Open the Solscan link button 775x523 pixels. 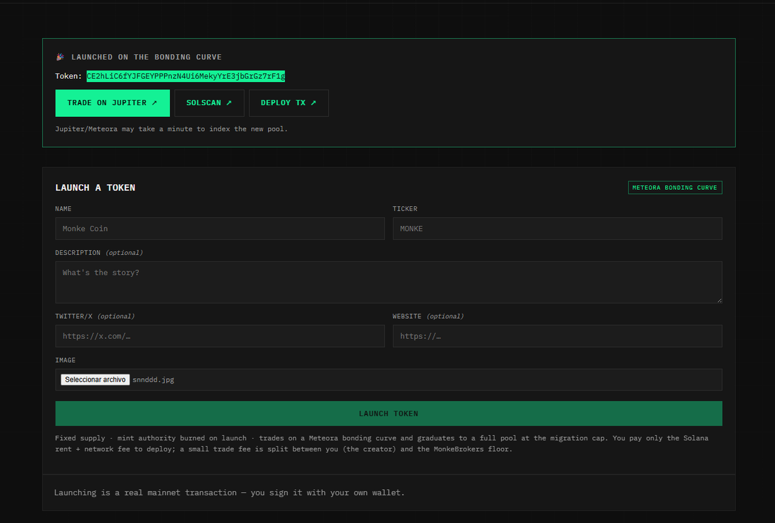(x=209, y=103)
